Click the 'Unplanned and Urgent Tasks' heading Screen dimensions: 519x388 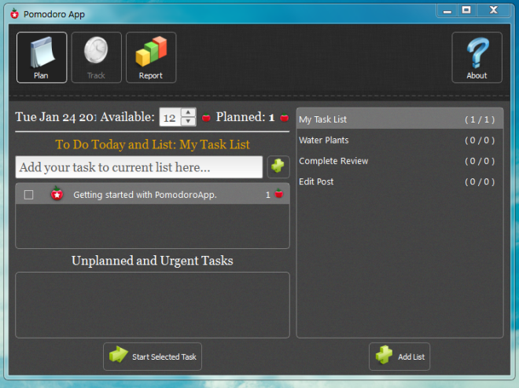tap(153, 261)
